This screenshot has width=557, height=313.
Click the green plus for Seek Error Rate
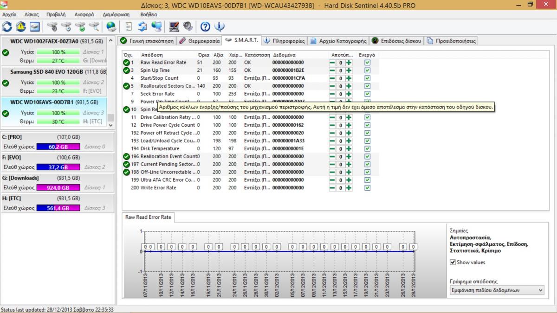point(349,94)
